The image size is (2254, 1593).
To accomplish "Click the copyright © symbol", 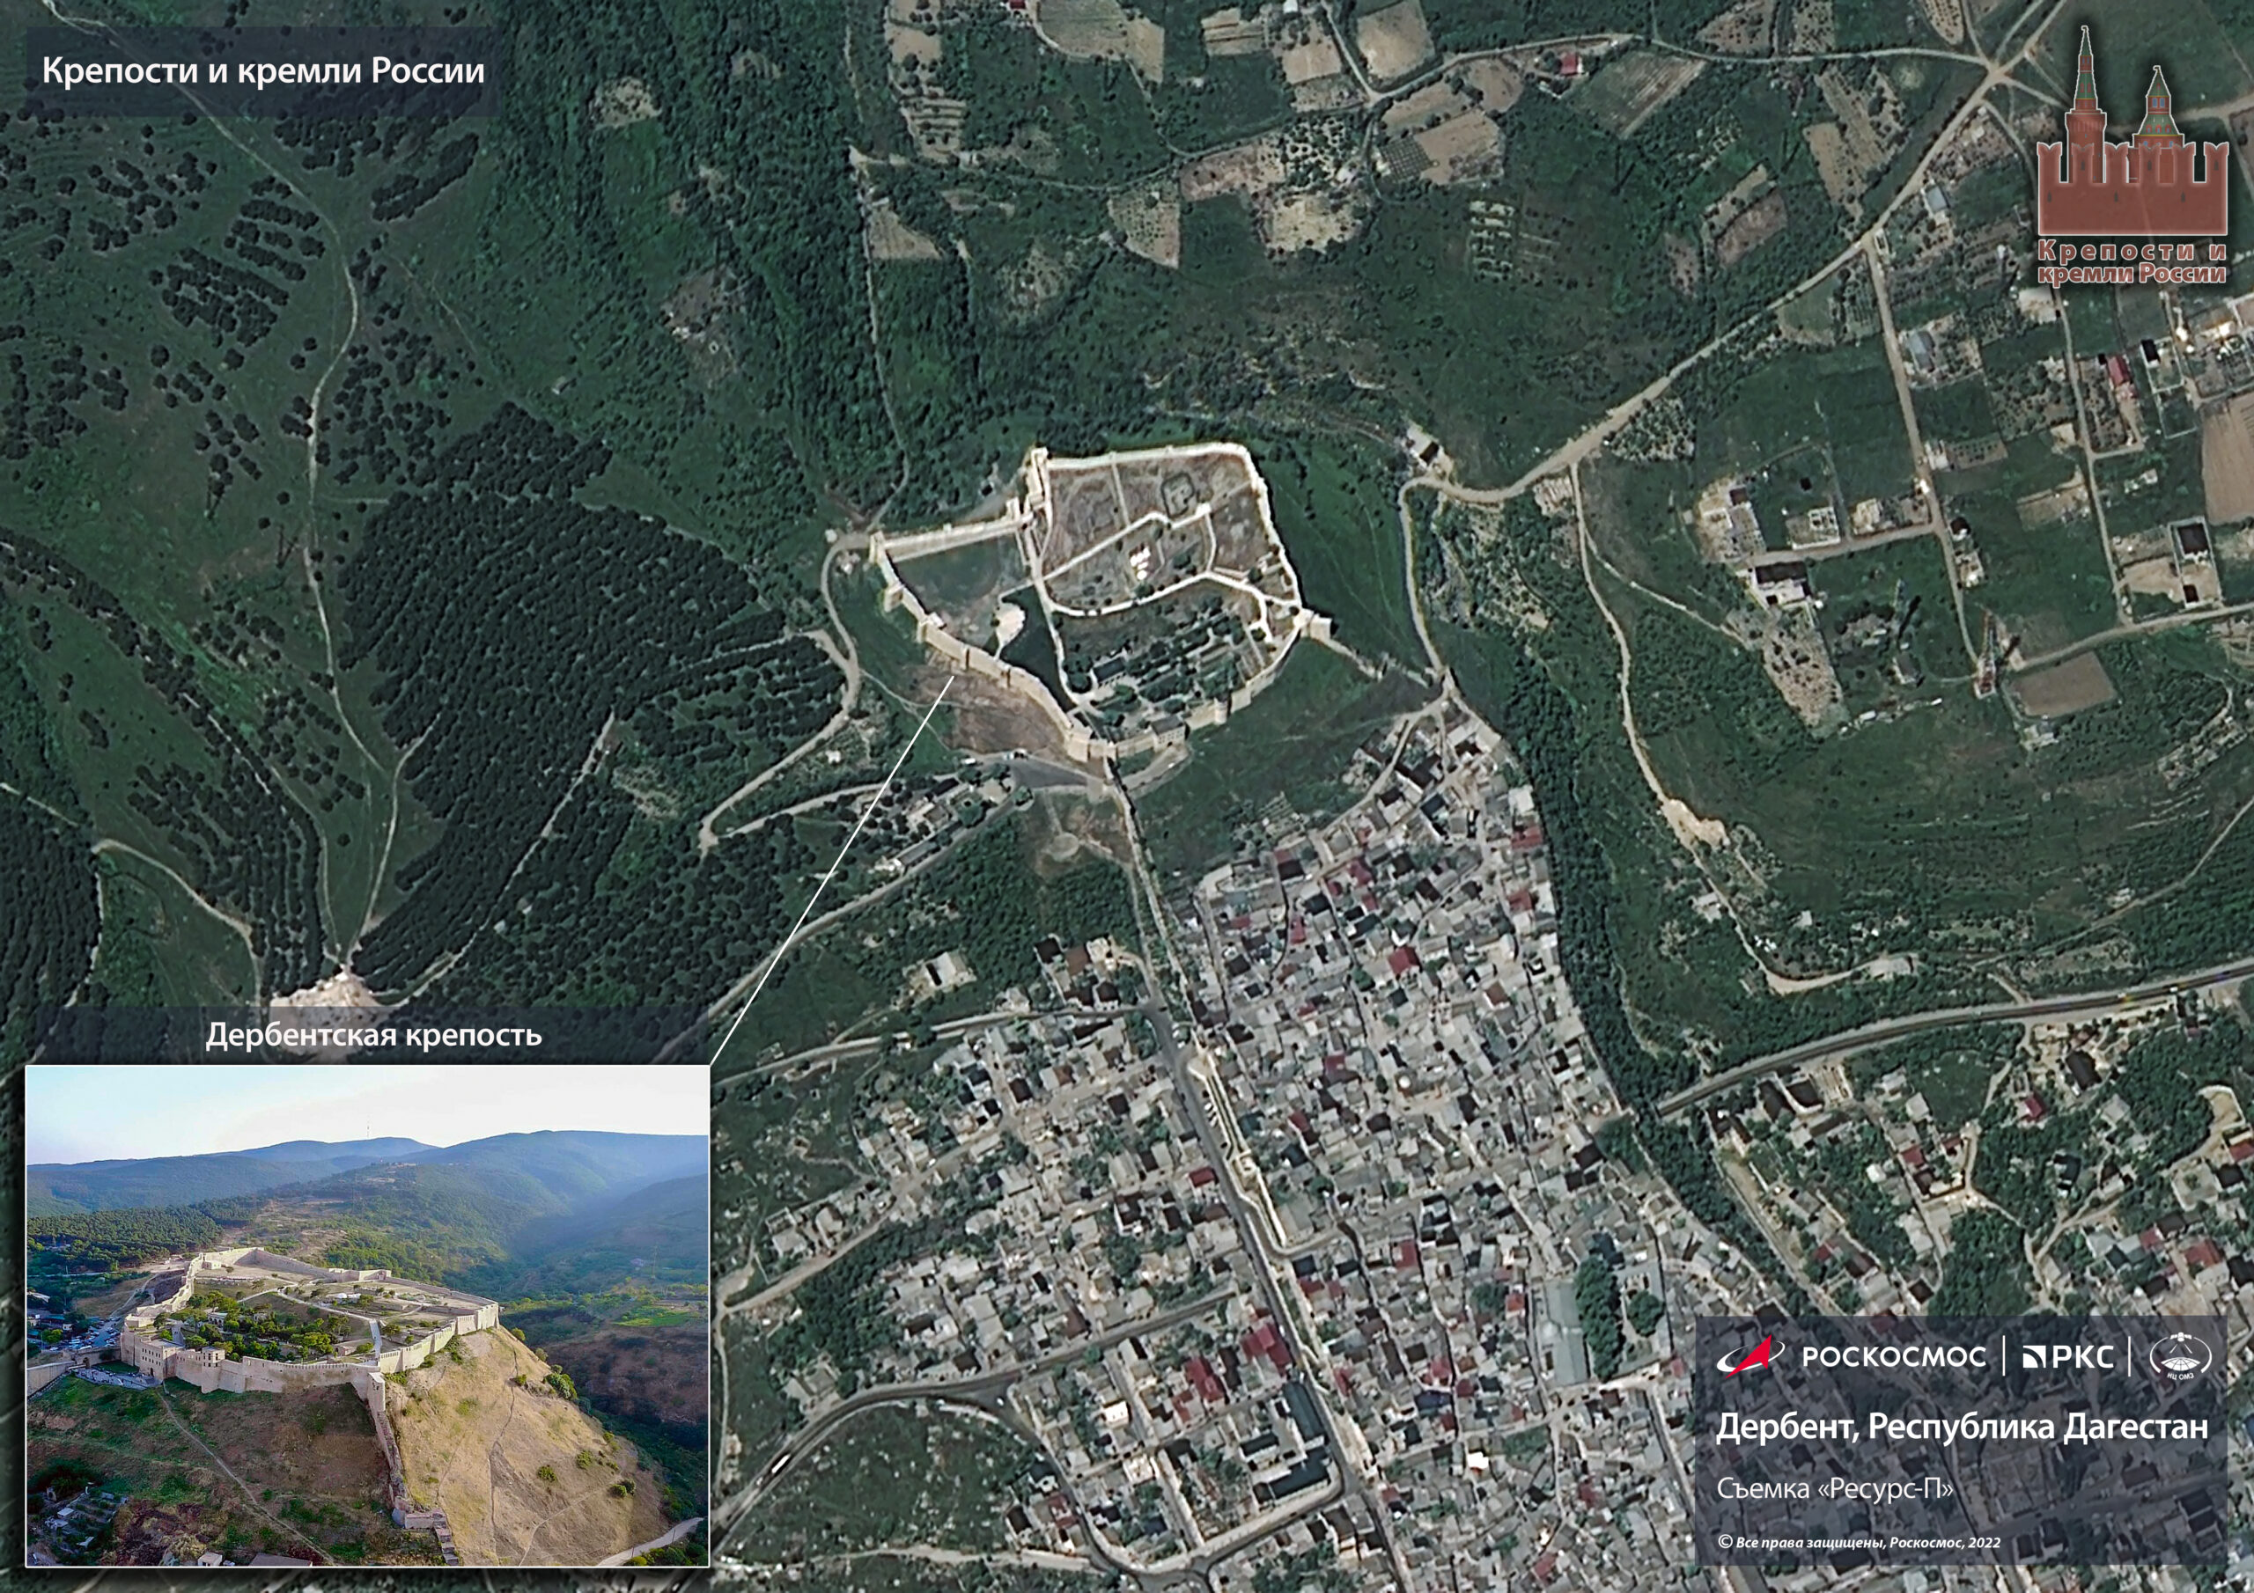I will click(x=1725, y=1542).
